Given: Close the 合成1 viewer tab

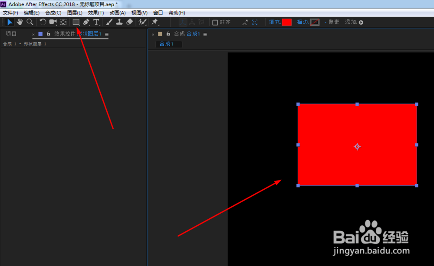Looking at the screenshot, I should tap(153, 35).
